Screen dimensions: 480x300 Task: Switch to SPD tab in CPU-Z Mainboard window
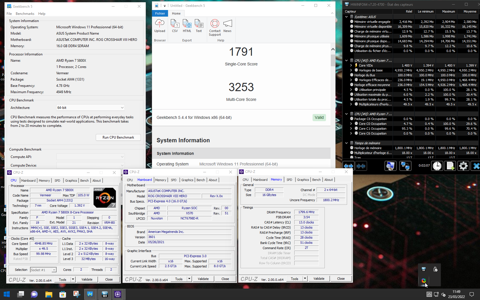click(x=174, y=180)
